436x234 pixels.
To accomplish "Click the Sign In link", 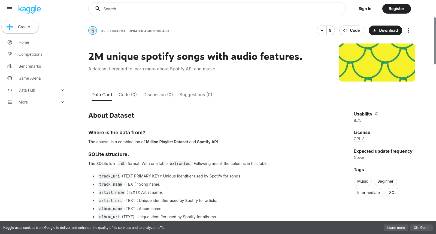I will [365, 9].
